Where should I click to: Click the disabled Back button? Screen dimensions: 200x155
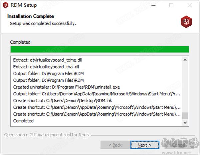pos(115,145)
